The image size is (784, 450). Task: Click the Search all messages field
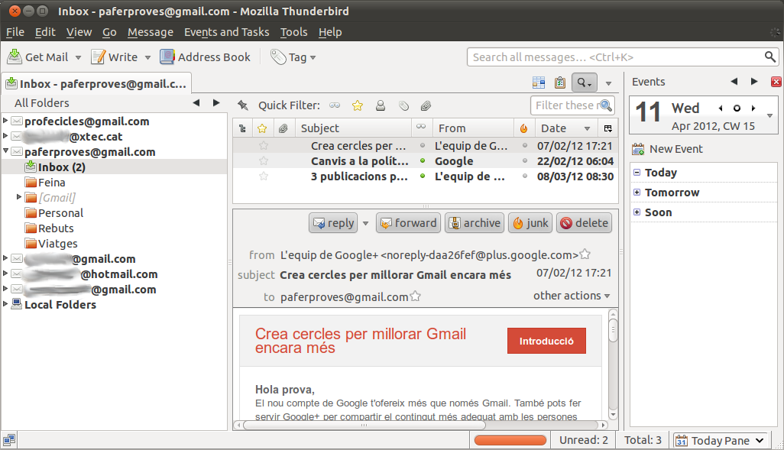coord(615,57)
